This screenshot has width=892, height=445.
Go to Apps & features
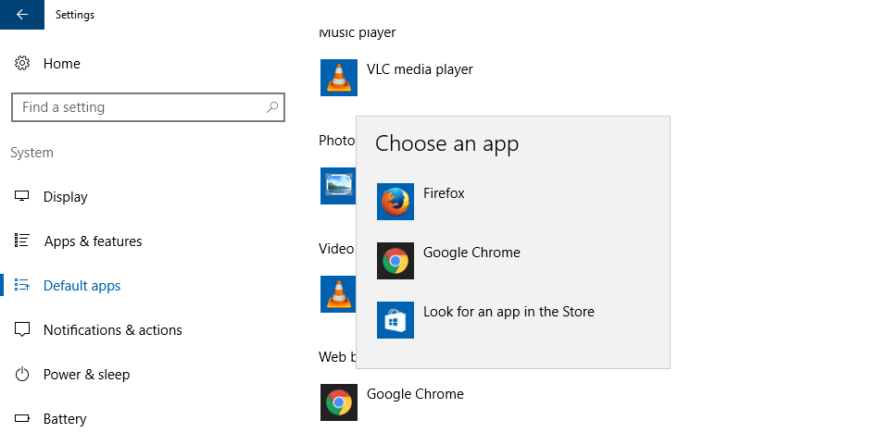pos(94,241)
